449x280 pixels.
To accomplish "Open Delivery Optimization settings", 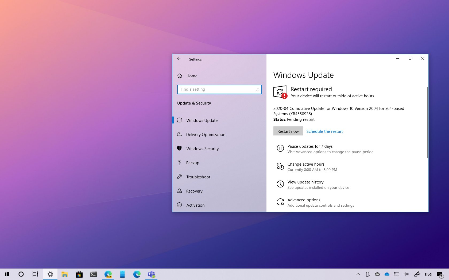I will tap(206, 134).
